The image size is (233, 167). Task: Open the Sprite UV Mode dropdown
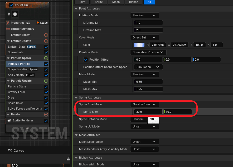(x=145, y=126)
